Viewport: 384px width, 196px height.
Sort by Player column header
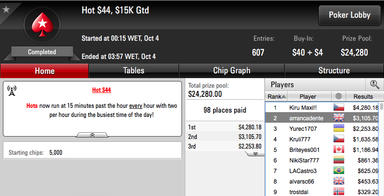coord(308,96)
